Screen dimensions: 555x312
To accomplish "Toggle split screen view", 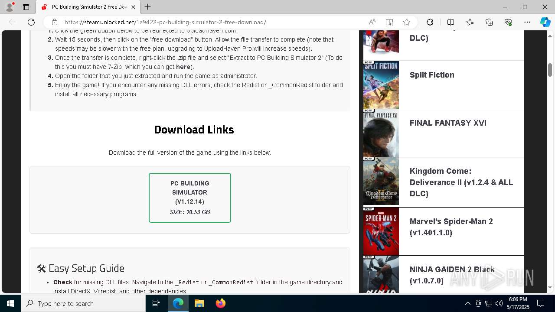I will pos(451,22).
